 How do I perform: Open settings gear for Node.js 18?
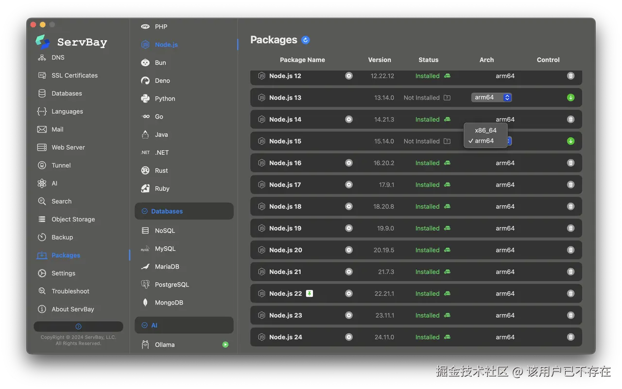click(349, 206)
